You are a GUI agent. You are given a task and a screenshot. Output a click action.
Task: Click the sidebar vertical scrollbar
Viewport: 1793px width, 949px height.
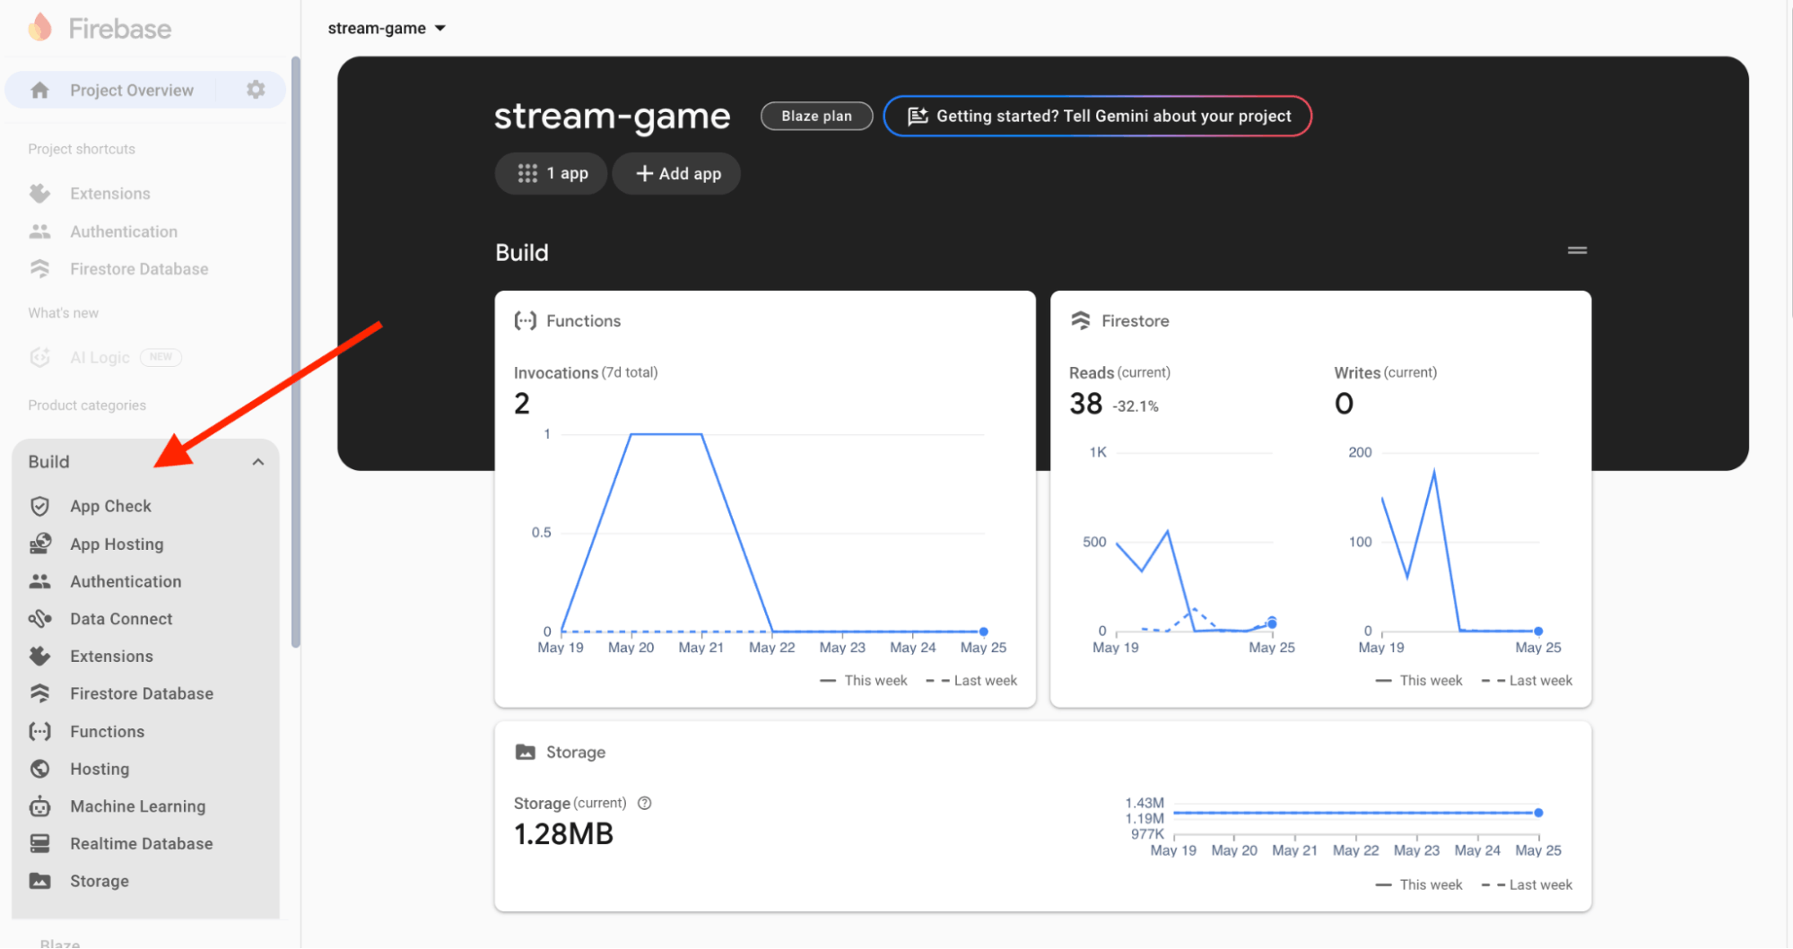click(x=295, y=350)
